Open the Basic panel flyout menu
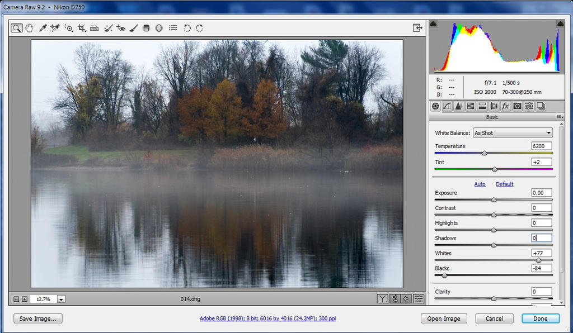 [x=560, y=117]
